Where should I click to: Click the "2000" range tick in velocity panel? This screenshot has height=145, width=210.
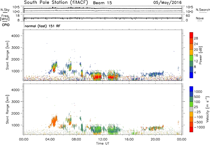(x=15, y=114)
